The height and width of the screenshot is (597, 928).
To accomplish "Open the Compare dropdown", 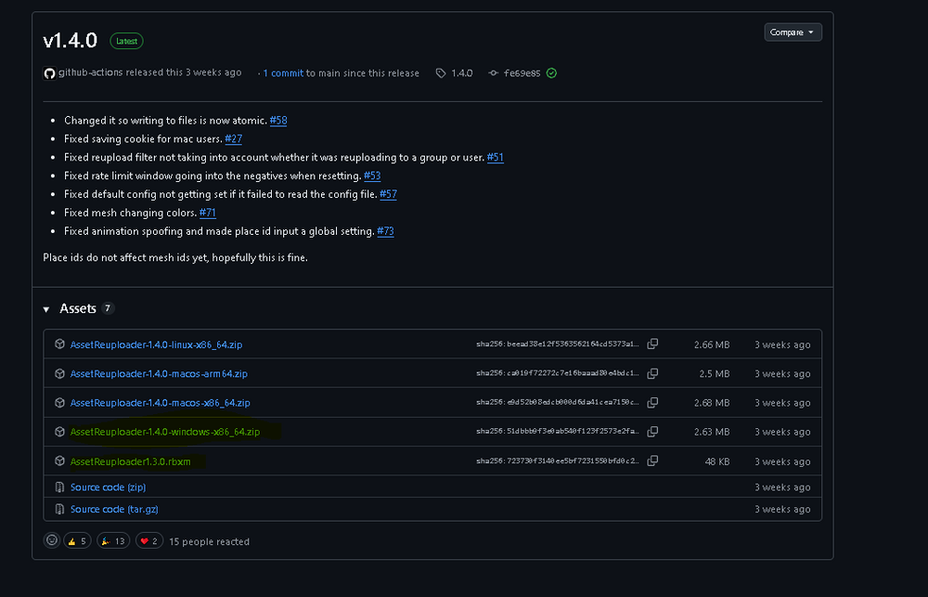I will pyautogui.click(x=793, y=32).
